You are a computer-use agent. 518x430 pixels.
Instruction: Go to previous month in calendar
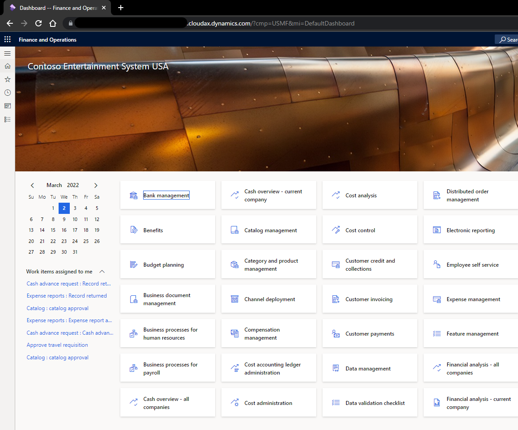coord(32,185)
